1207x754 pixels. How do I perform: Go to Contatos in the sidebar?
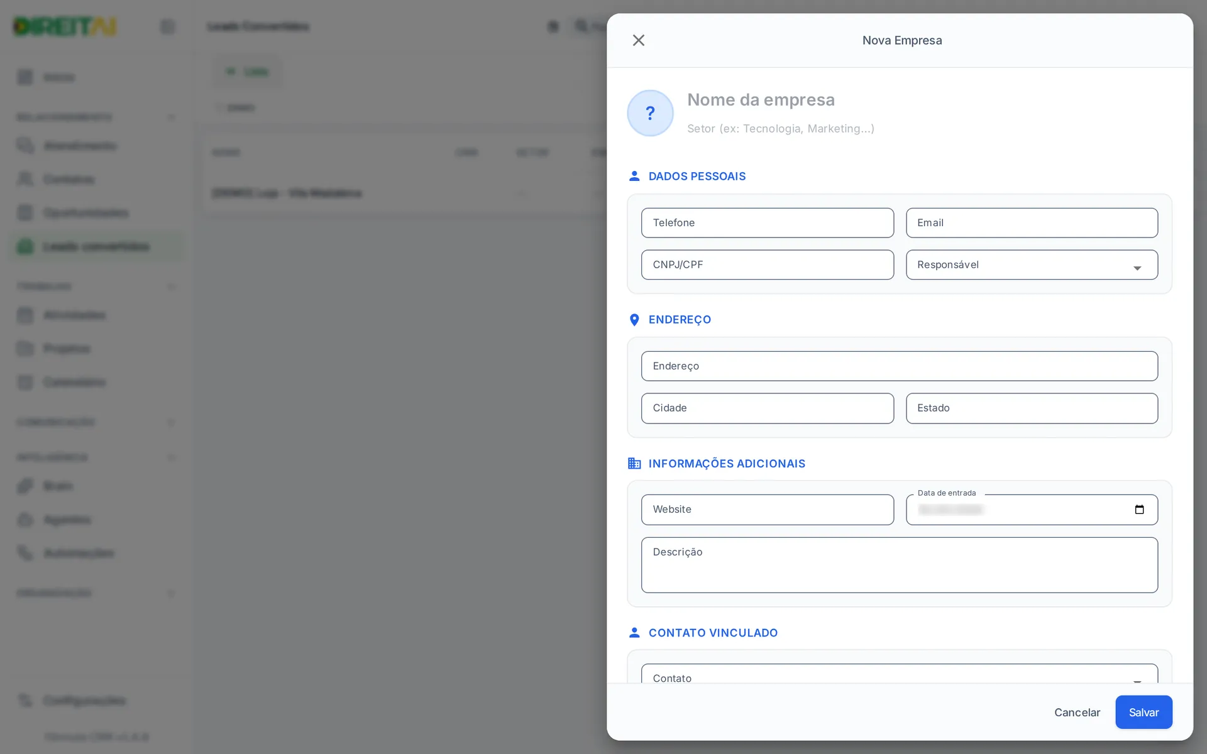point(96,179)
